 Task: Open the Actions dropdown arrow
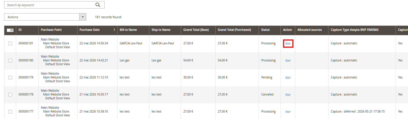pos(83,17)
